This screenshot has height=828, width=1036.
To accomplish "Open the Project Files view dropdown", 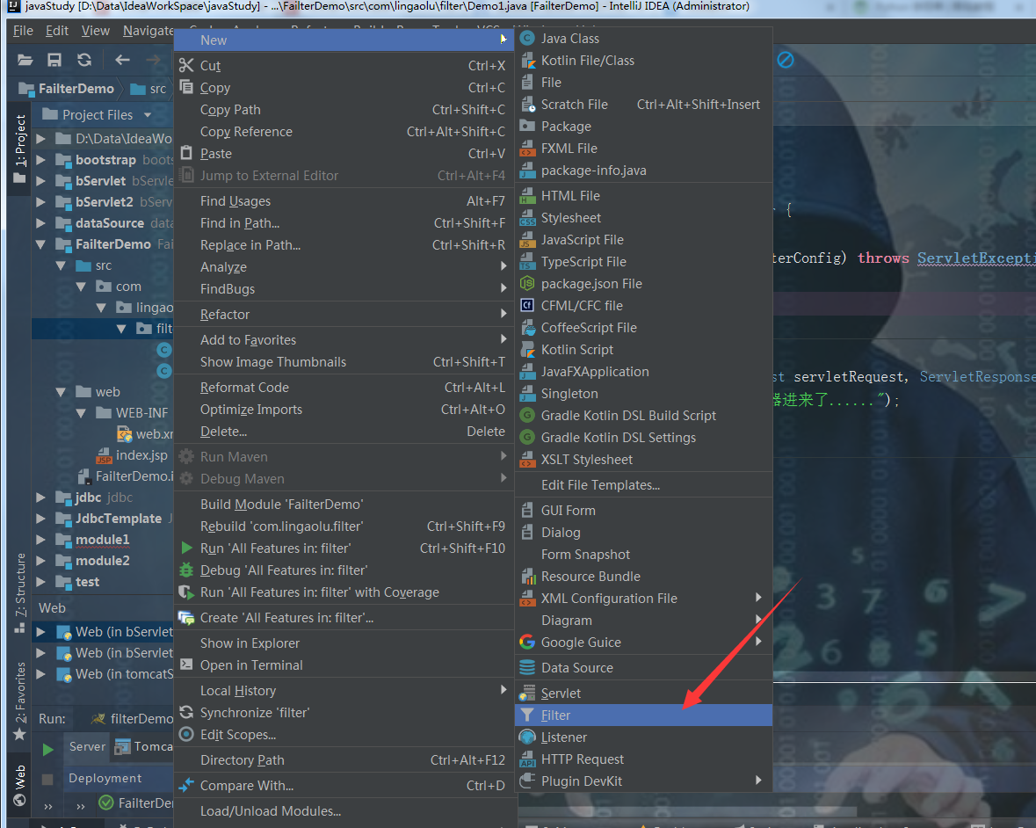I will pos(97,115).
